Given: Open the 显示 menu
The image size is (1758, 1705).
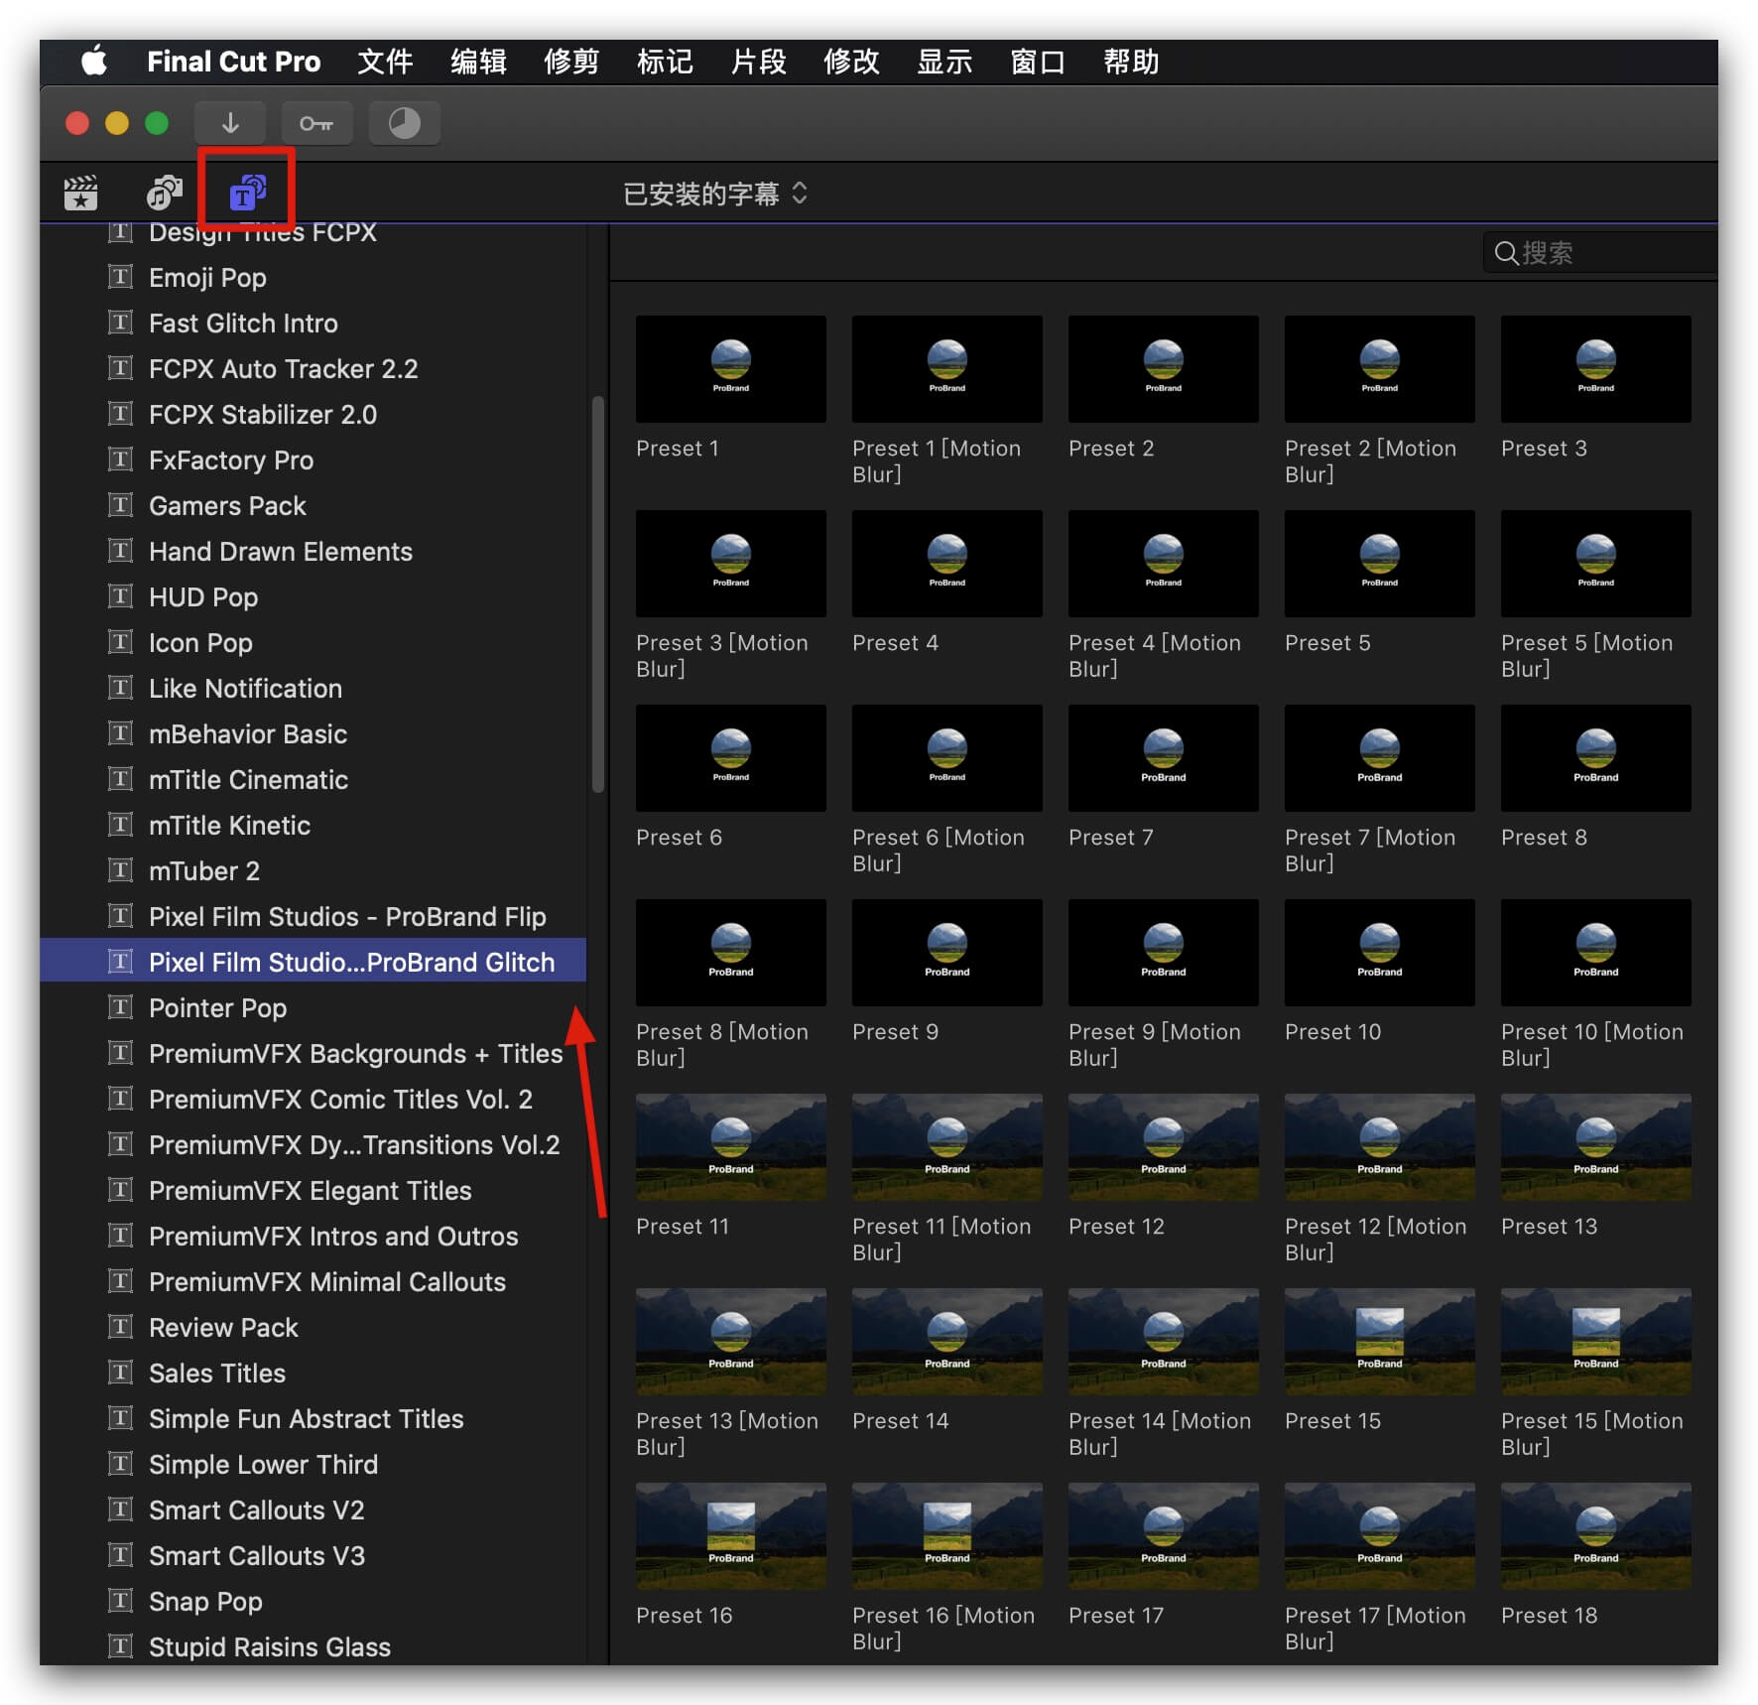Looking at the screenshot, I should tap(944, 62).
